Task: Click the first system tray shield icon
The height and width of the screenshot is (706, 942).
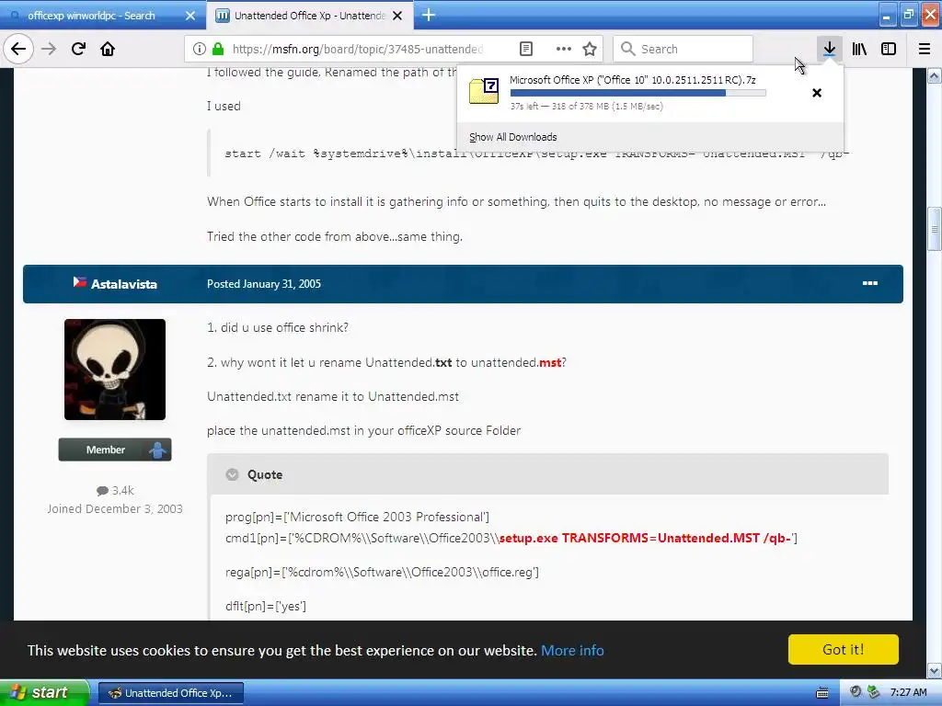Action: 856,692
